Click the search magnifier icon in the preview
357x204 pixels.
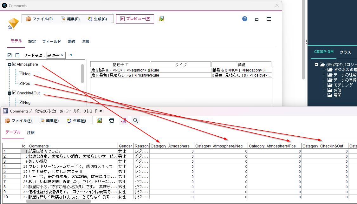coord(135,120)
